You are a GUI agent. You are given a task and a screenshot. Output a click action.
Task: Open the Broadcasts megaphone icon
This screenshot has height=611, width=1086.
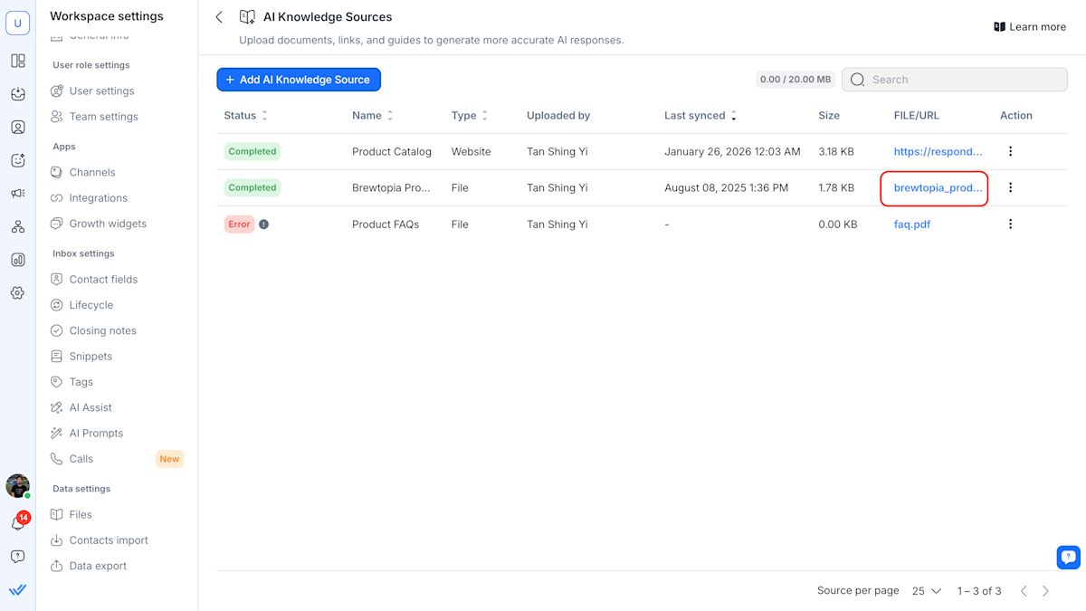[18, 194]
